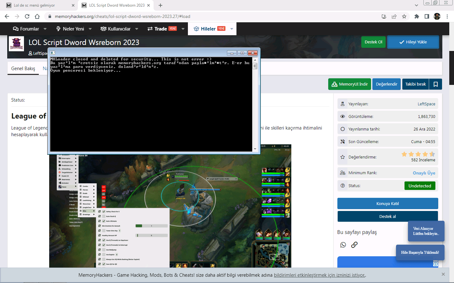454x283 pixels.
Task: Close the 'LOL Script Dword Wsreborn' tab
Action: click(x=148, y=5)
